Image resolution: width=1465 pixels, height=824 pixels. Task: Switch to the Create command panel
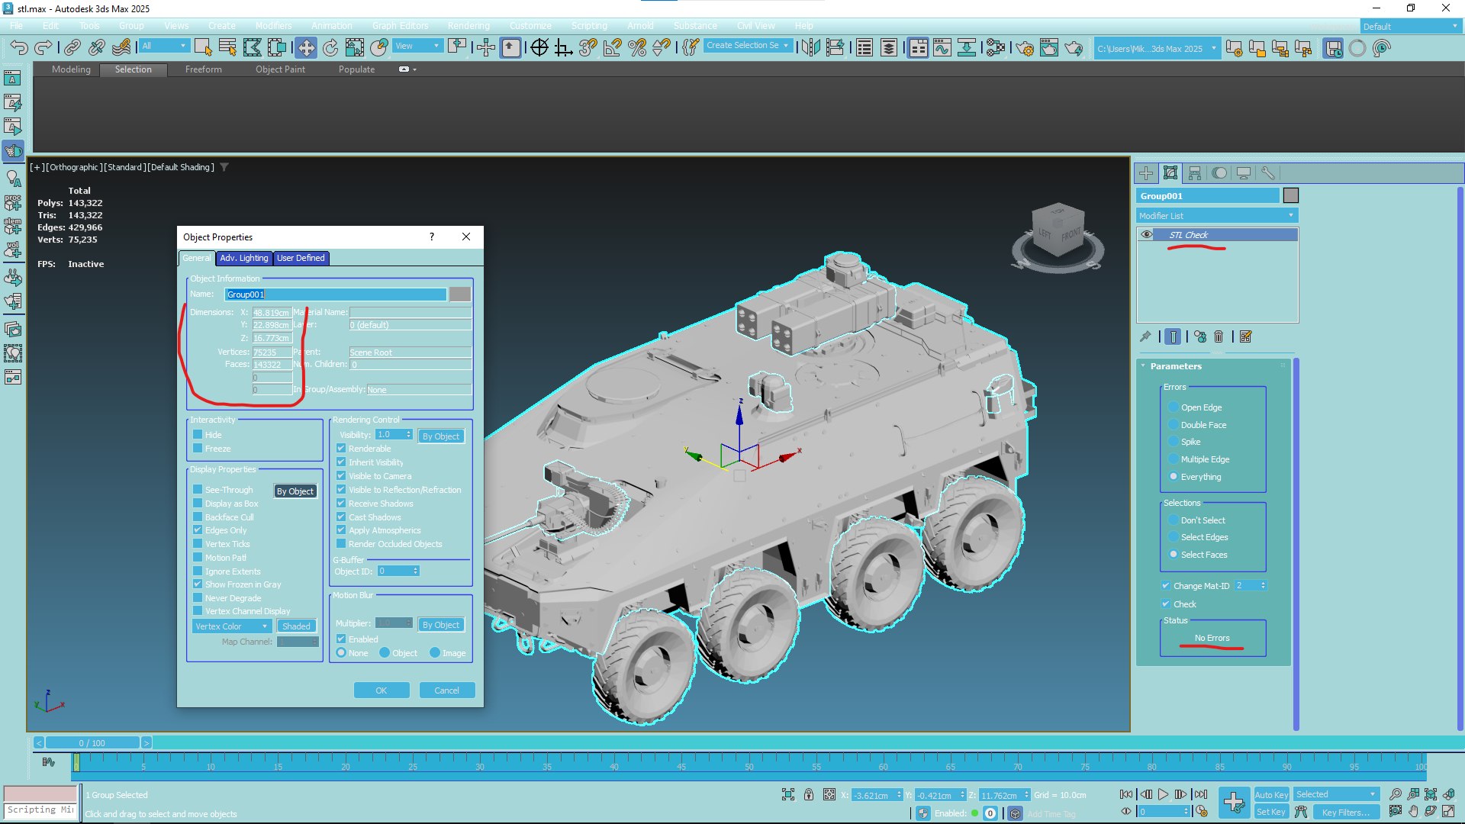click(x=1146, y=173)
